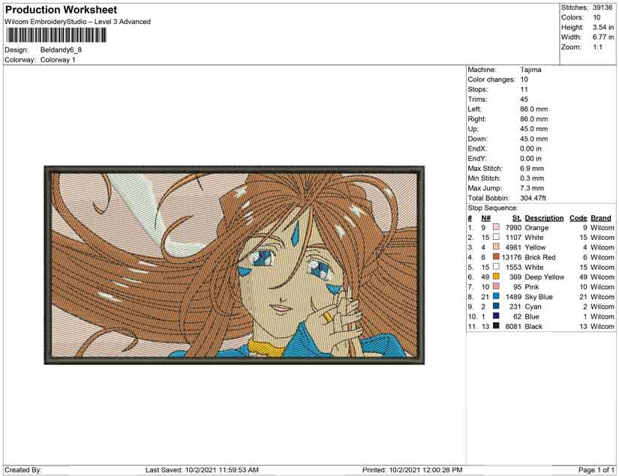Click the "Stop Sequence:" heading
Screen dimensions: 619x476
pos(493,208)
